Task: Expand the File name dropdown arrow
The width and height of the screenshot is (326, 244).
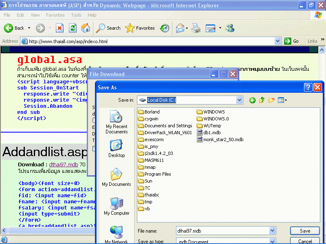Action: pos(272,231)
